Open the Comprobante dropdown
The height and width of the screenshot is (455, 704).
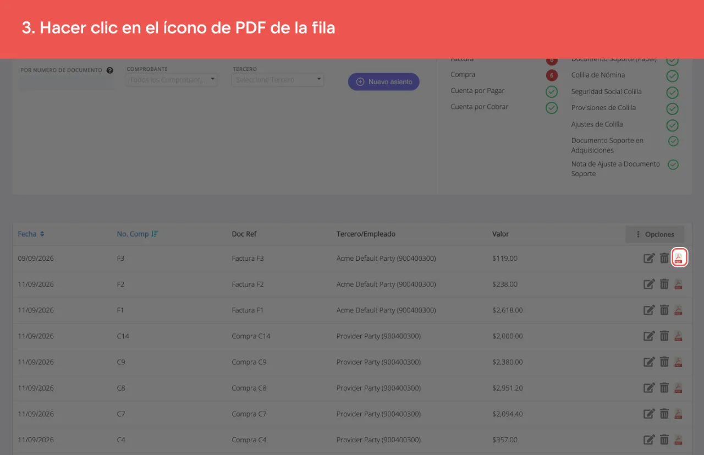coord(172,80)
